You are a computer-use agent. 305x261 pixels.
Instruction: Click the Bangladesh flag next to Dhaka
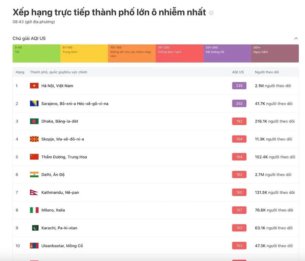point(34,121)
